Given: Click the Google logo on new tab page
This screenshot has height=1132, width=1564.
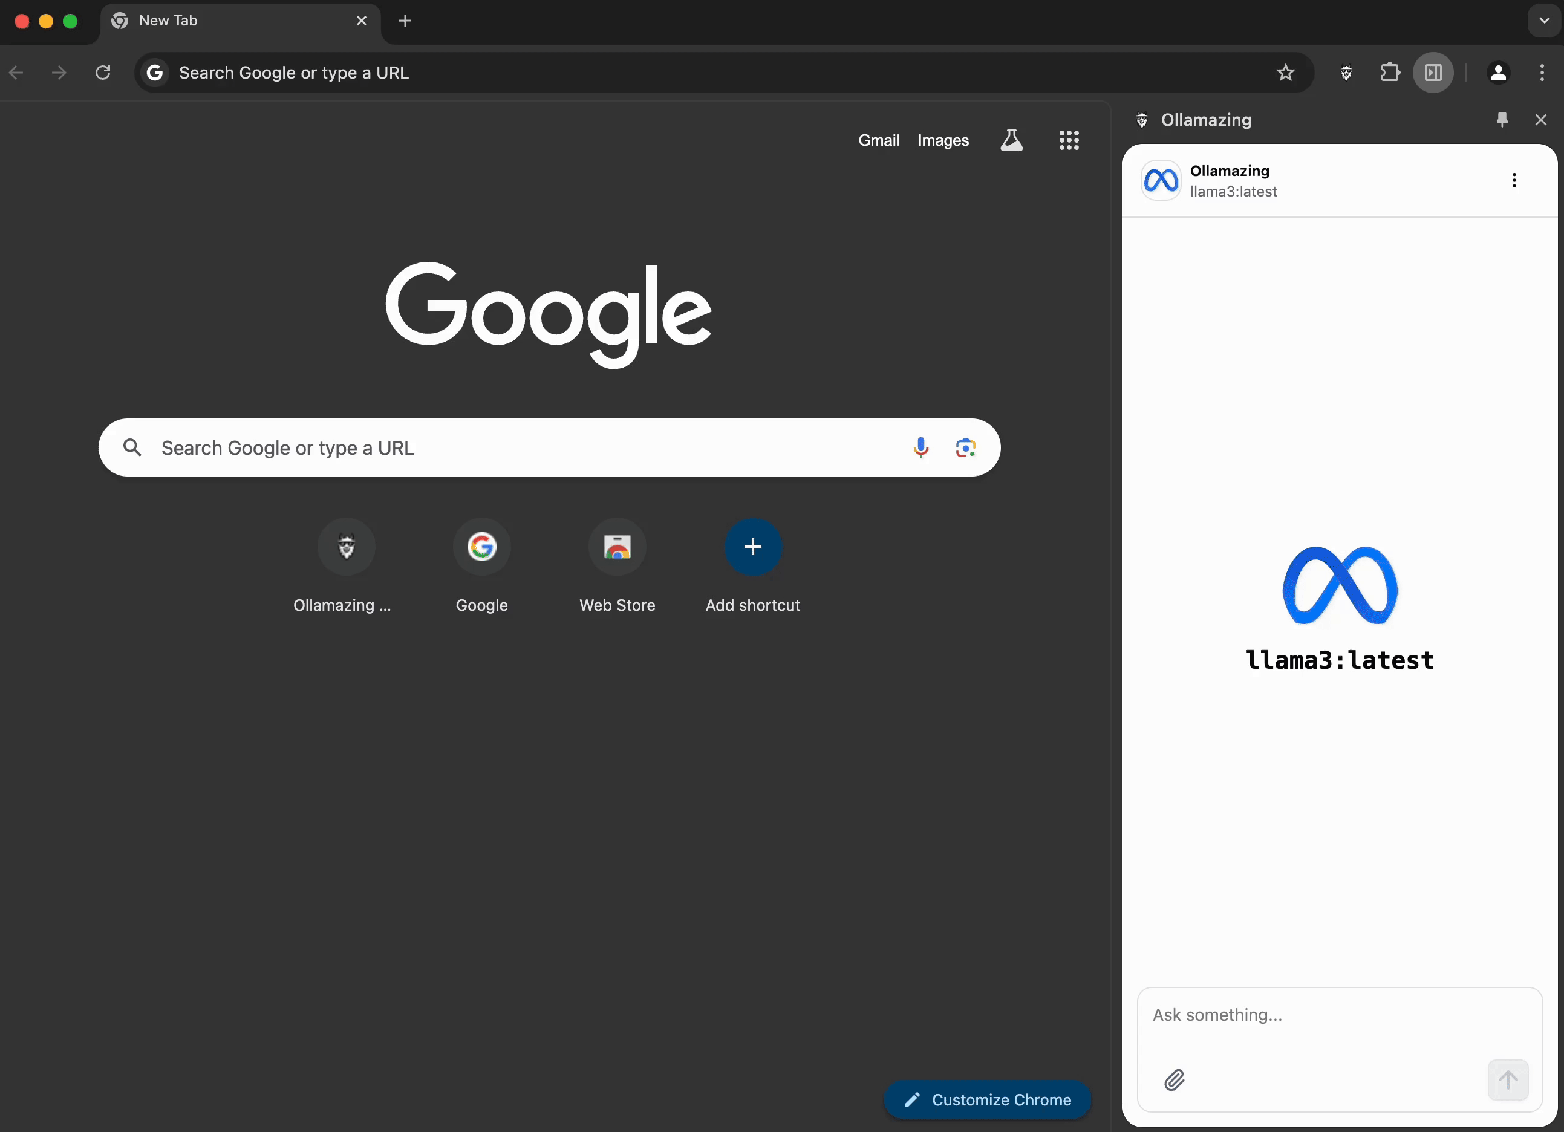Looking at the screenshot, I should [x=548, y=314].
